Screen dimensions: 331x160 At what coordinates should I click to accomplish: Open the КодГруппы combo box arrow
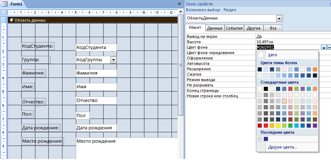[x=113, y=60]
